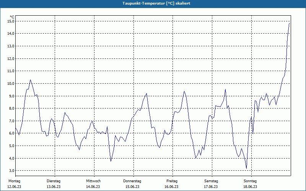
Task: Select the Donnerstag day label
Action: point(132,181)
